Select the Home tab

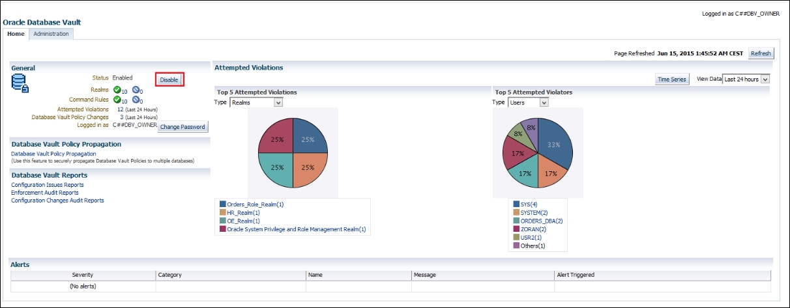[16, 34]
